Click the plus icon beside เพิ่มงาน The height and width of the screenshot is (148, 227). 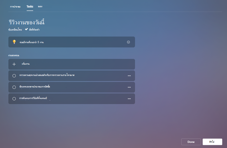(x=14, y=64)
